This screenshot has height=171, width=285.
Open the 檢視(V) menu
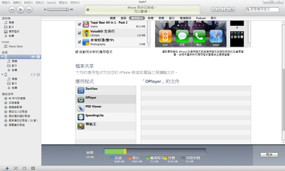coord(28,3)
